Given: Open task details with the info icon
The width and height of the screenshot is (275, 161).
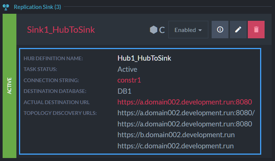Looking at the screenshot, I should [x=220, y=30].
